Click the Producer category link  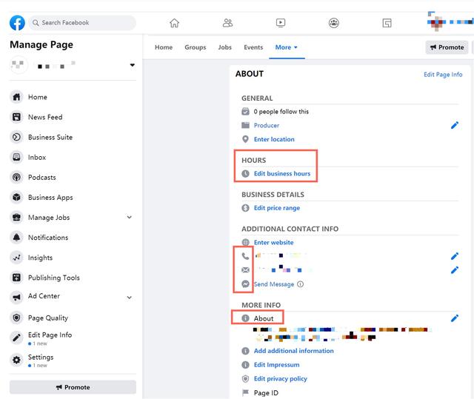267,125
